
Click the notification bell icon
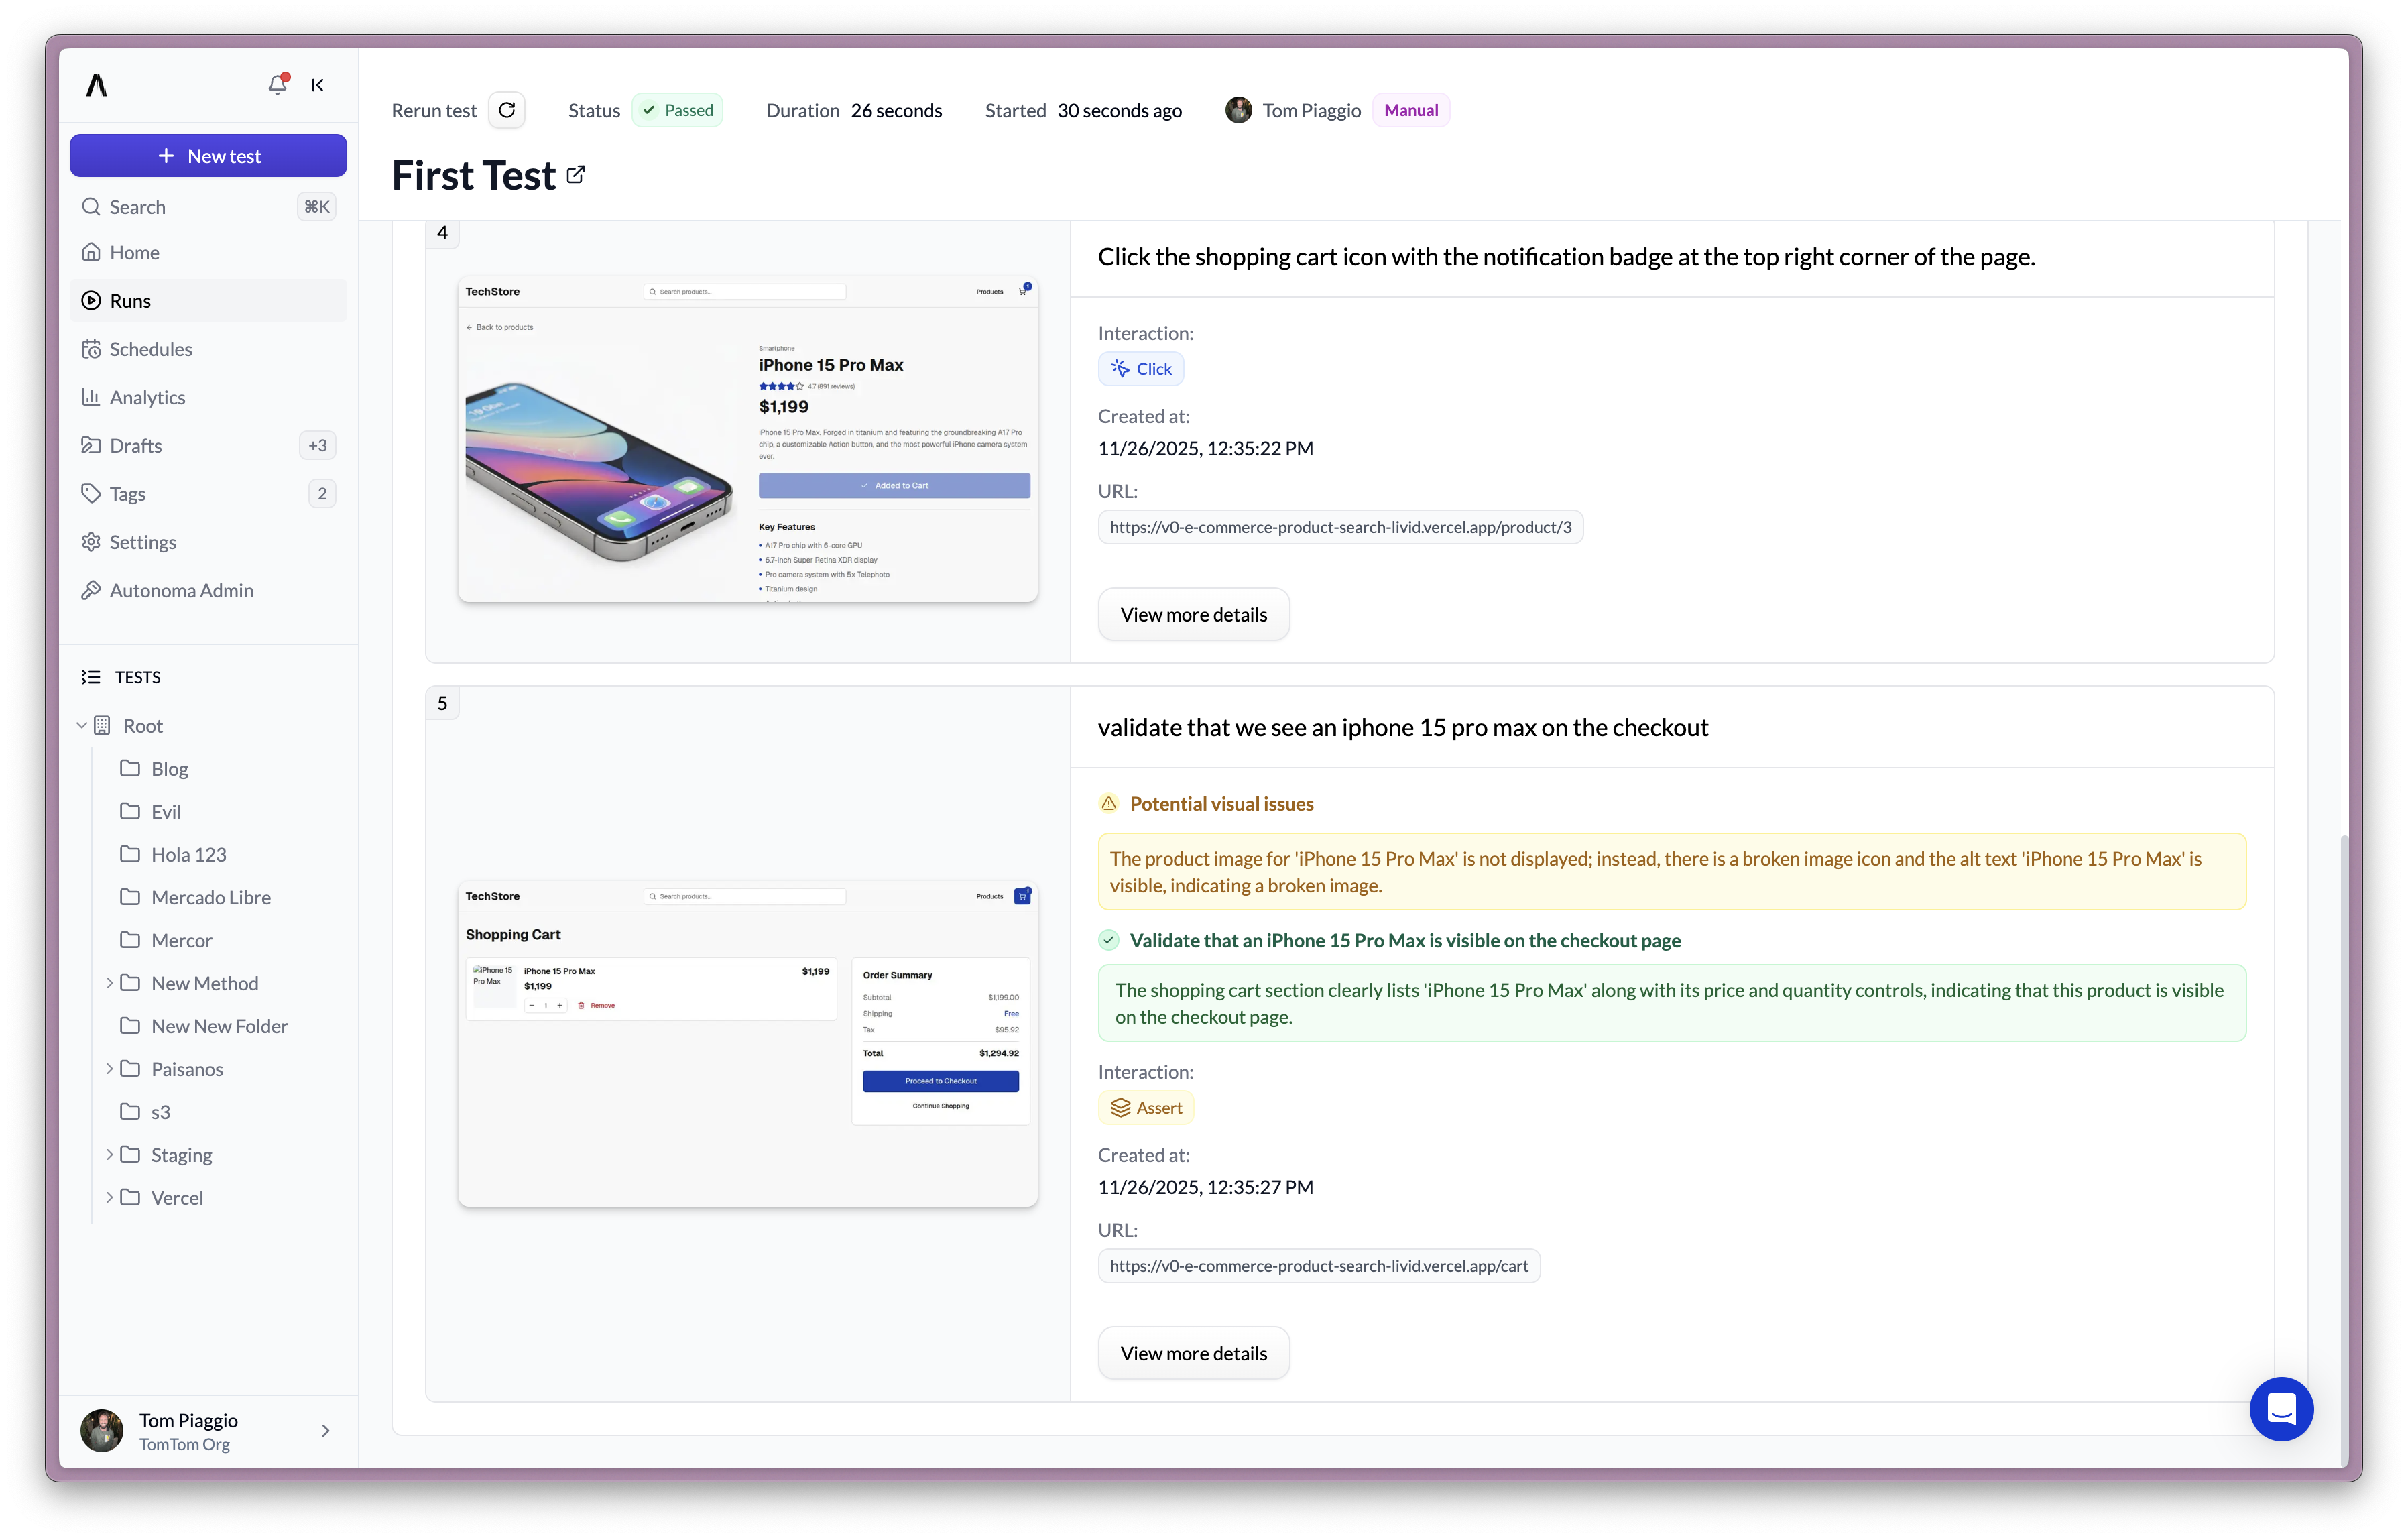[x=277, y=85]
